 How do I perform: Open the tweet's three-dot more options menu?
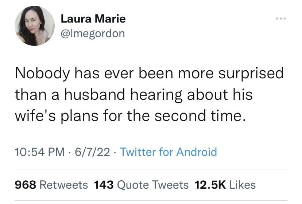(x=281, y=18)
